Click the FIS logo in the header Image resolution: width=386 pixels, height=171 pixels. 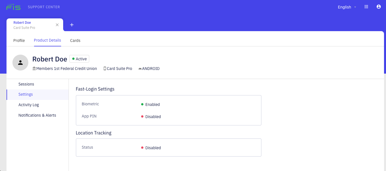click(x=13, y=7)
